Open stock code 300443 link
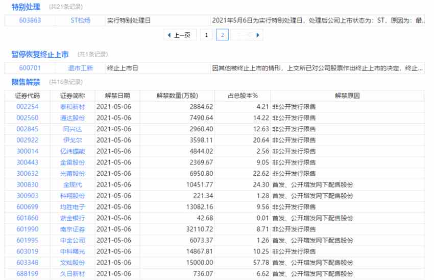 27,162
